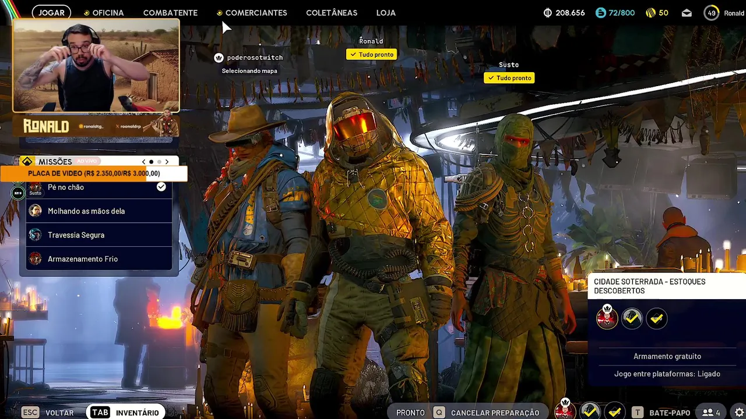Click the RONALD stream banner
The width and height of the screenshot is (746, 419).
(96, 126)
